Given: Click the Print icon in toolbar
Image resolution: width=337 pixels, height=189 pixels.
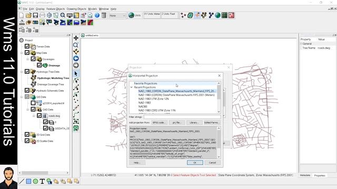Looking at the screenshot, I should (x=42, y=15).
